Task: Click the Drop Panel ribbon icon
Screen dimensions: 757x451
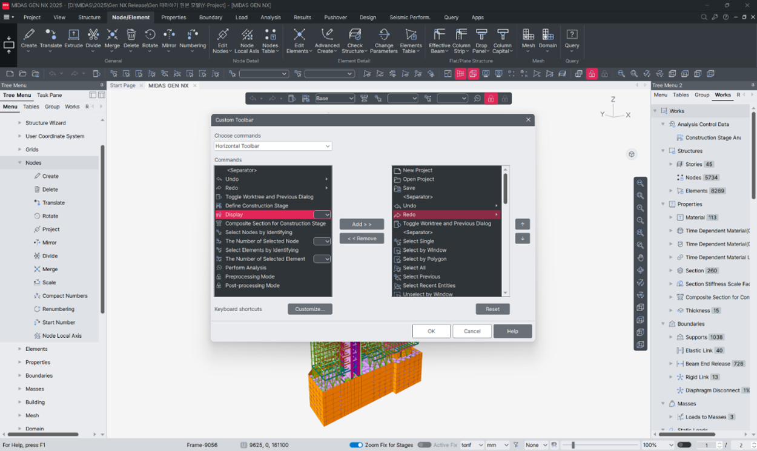Action: click(x=481, y=38)
